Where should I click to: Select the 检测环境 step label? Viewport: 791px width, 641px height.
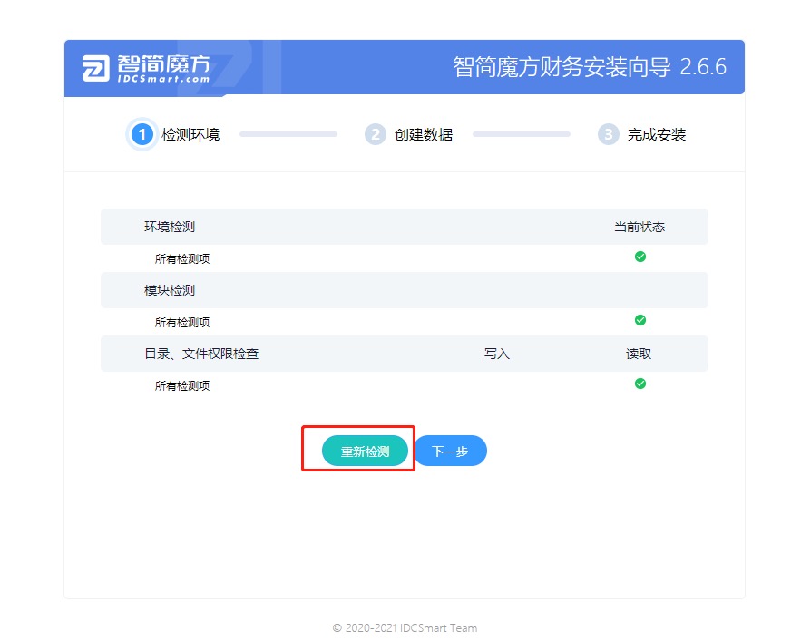click(x=190, y=134)
